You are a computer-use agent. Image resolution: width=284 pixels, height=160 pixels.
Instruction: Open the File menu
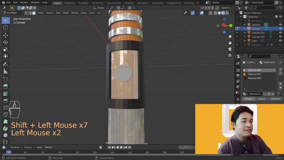tap(8, 3)
